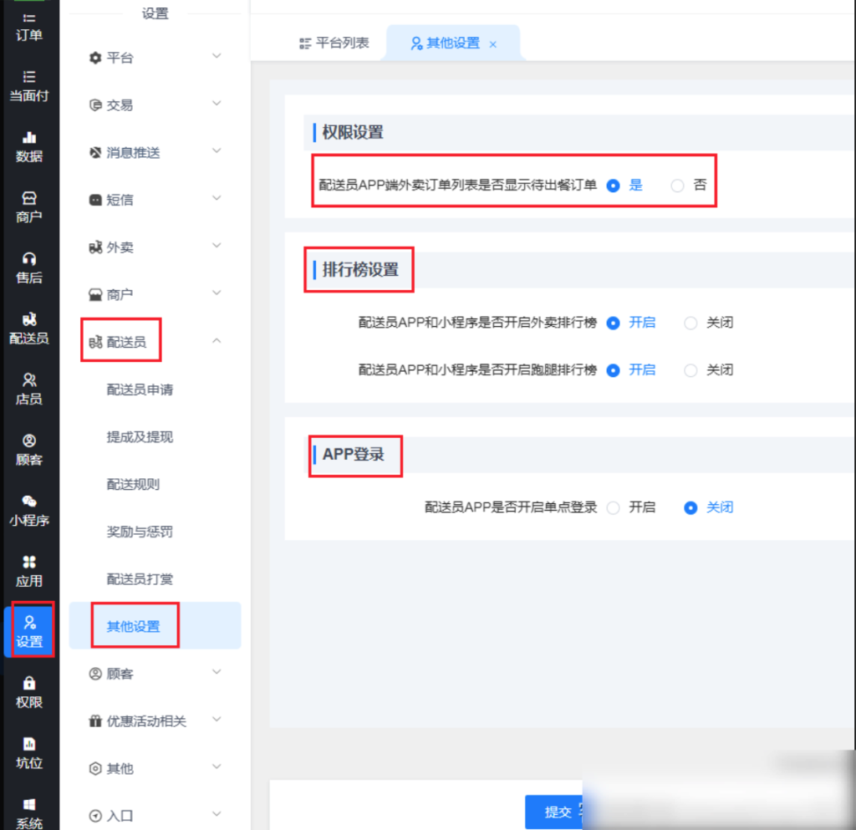
Task: Select the 小程序 WeChat icon
Action: 29,510
